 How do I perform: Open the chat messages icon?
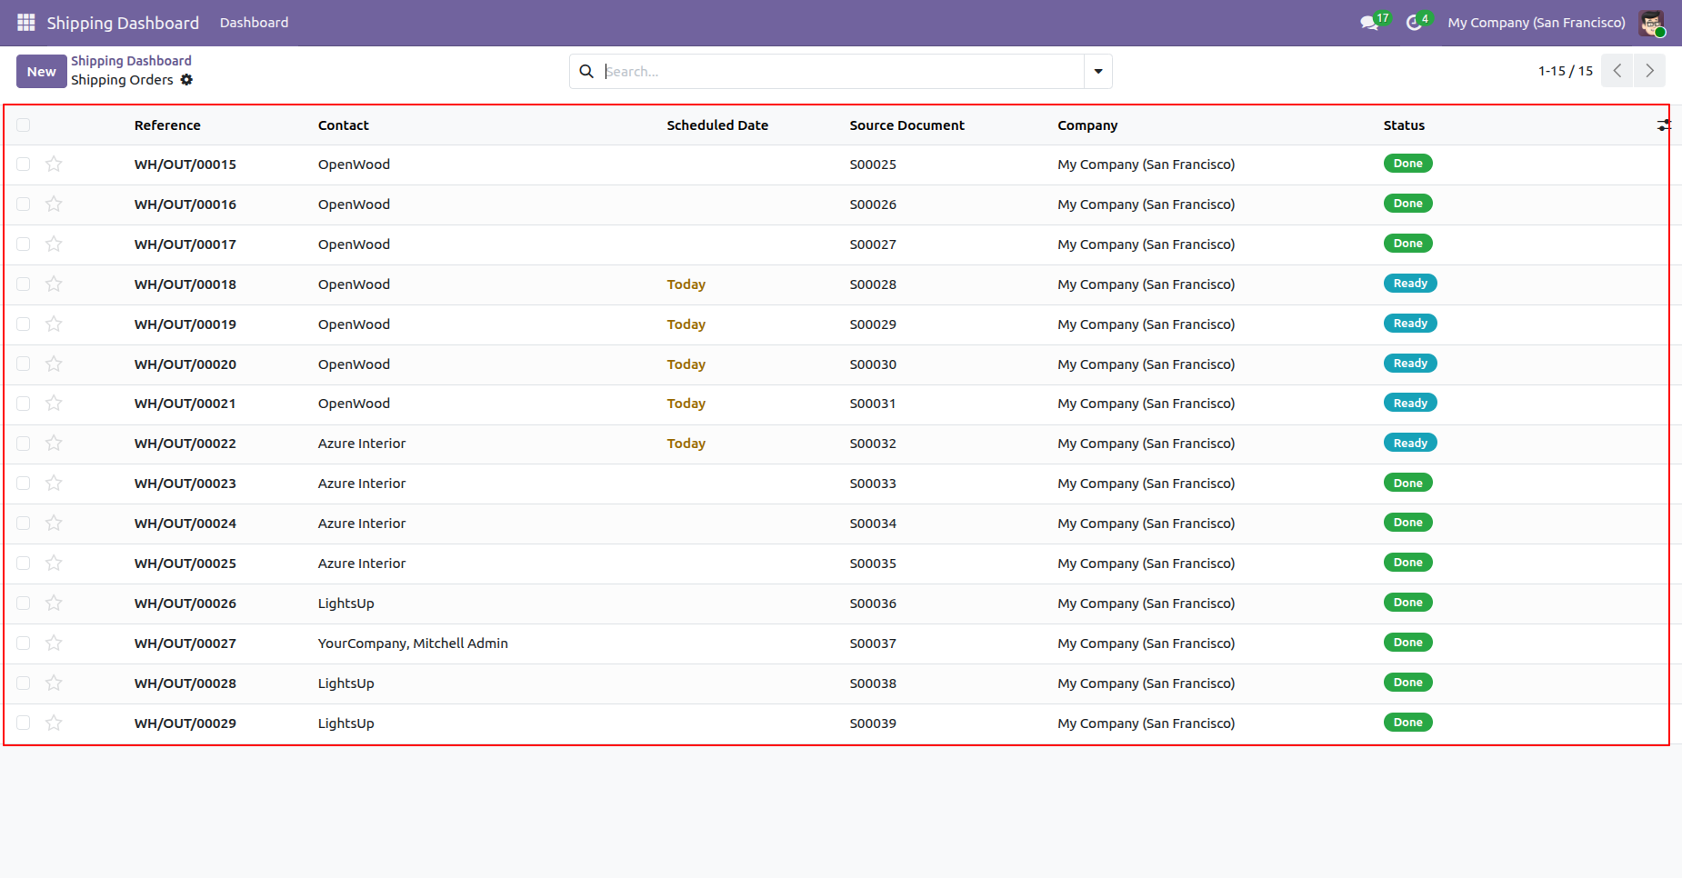(1369, 23)
